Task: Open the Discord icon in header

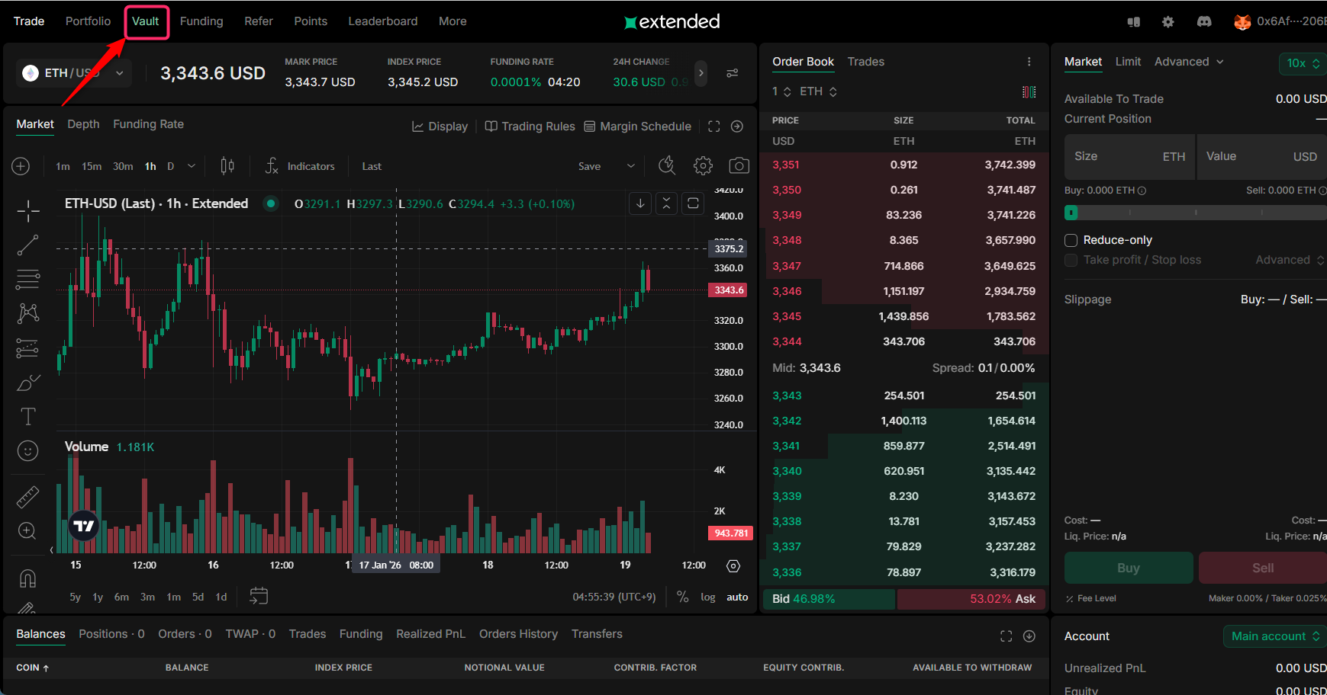Action: coord(1204,22)
